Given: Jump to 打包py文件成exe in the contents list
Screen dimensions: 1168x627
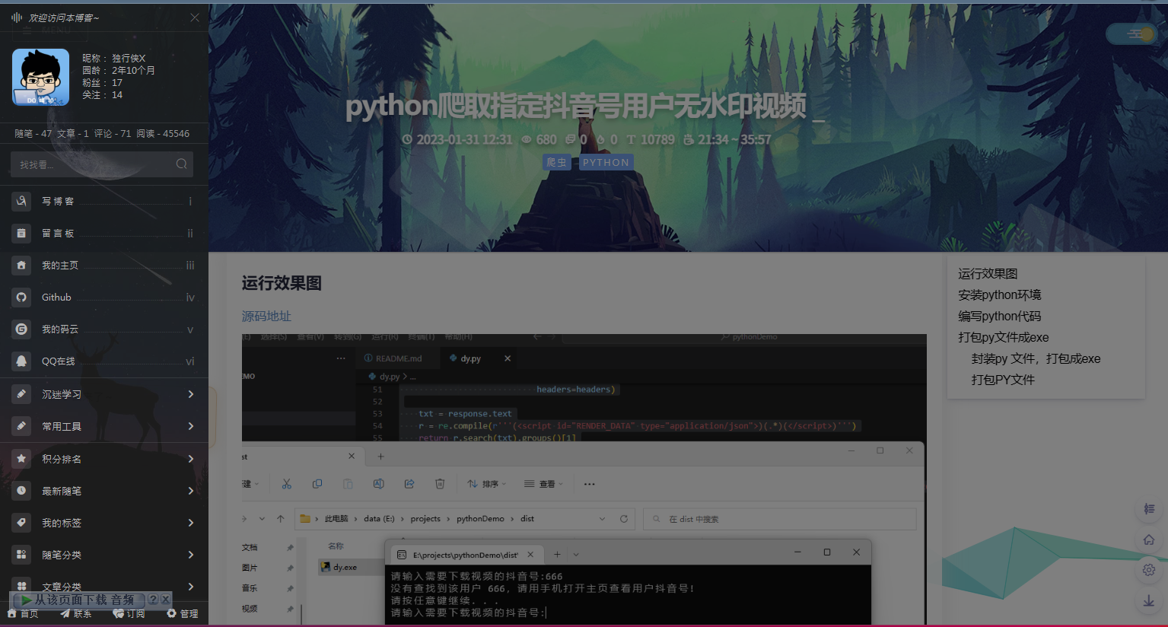Looking at the screenshot, I should (x=1003, y=337).
